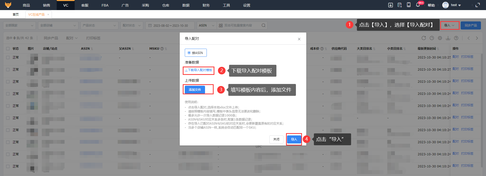Click the blue 导入 button in dialog
The image size is (486, 176).
[294, 139]
